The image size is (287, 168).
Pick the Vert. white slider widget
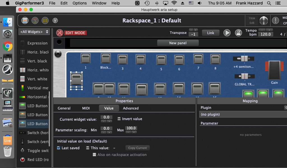click(34, 79)
